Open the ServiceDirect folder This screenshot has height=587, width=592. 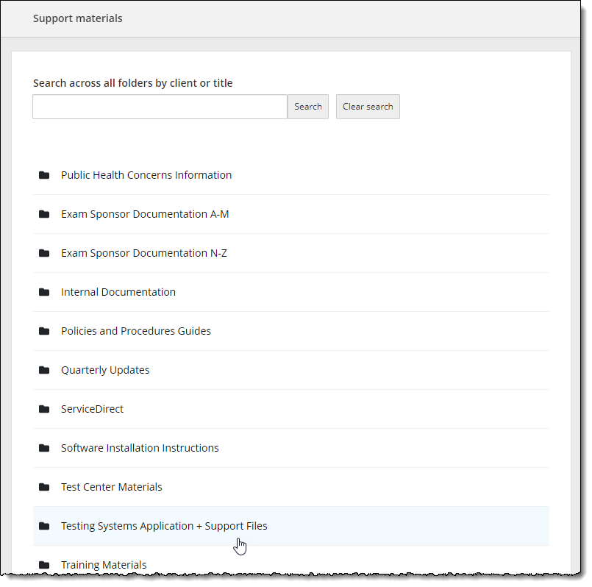pos(92,408)
